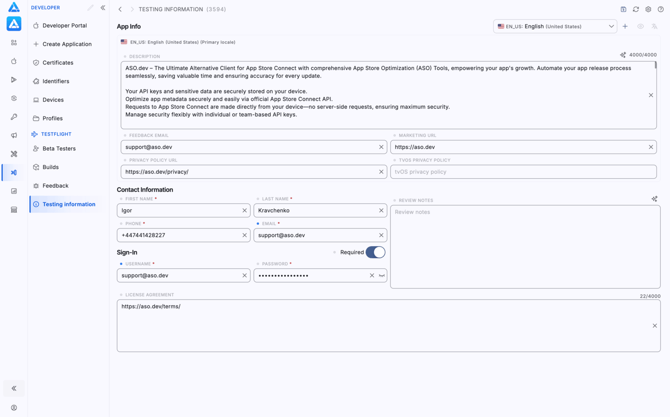Clear the Marketing URL field
The width and height of the screenshot is (670, 417).
click(651, 147)
